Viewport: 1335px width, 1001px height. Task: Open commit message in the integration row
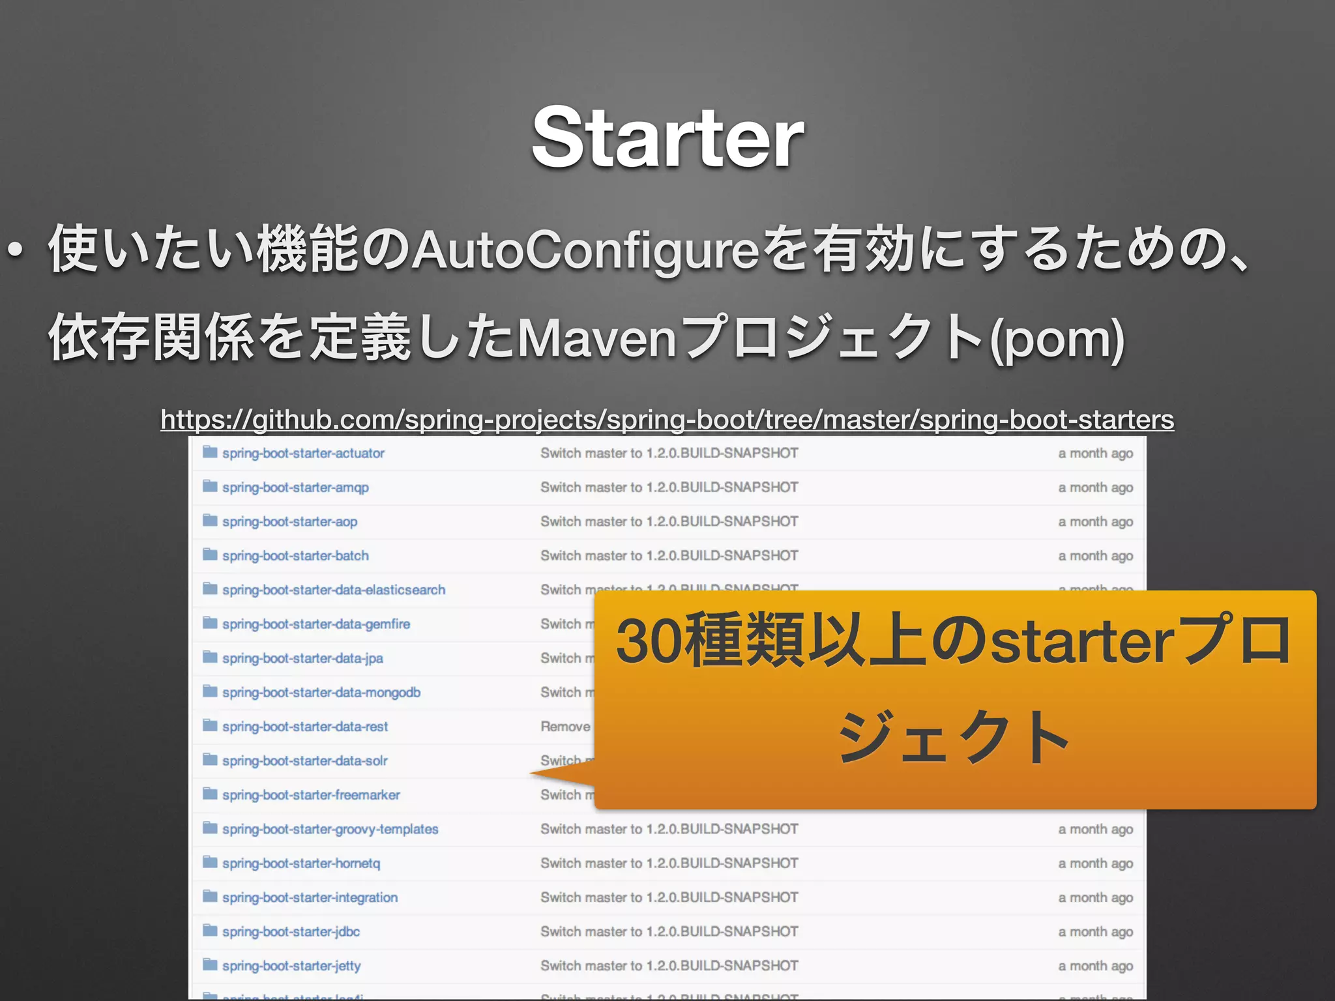(x=669, y=897)
